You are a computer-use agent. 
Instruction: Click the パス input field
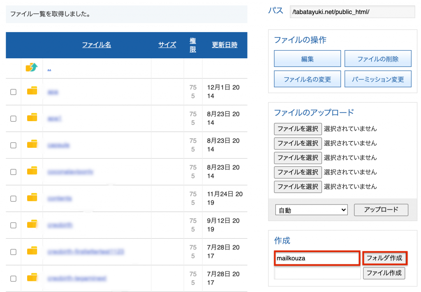pyautogui.click(x=352, y=12)
